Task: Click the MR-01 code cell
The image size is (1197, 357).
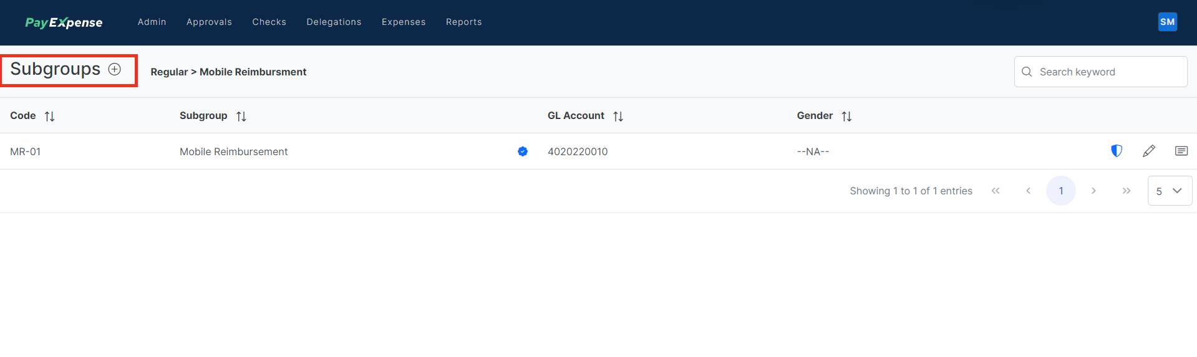Action: tap(26, 151)
